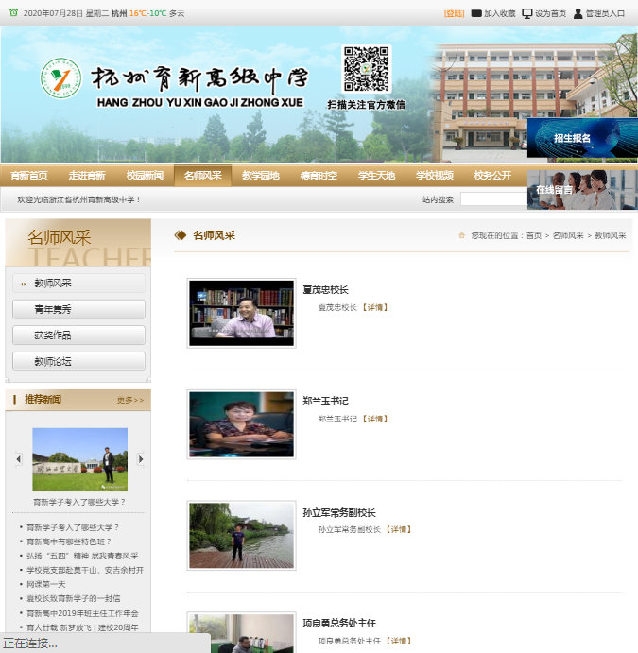
Task: Click the home icon in the breadcrumb
Action: pos(461,235)
